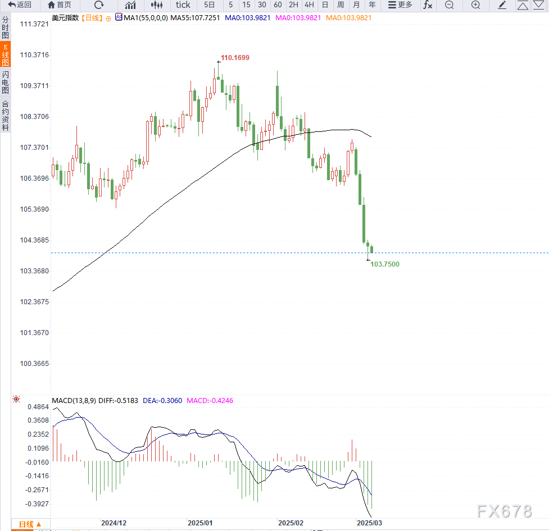Viewport: 549px width, 531px height.
Task: Refresh the chart with reload icon
Action: click(x=99, y=5)
